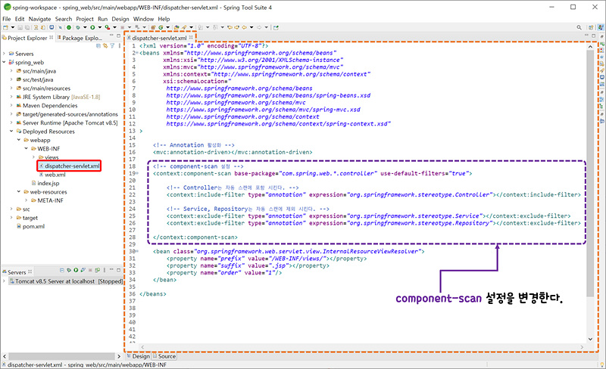Click the Back navigation arrow icon in toolbar
The height and width of the screenshot is (369, 606).
244,27
